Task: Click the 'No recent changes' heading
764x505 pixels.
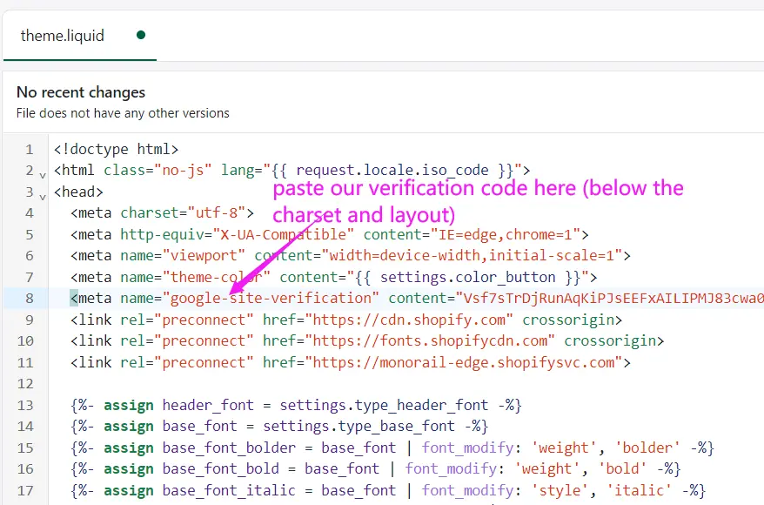Action: [80, 92]
